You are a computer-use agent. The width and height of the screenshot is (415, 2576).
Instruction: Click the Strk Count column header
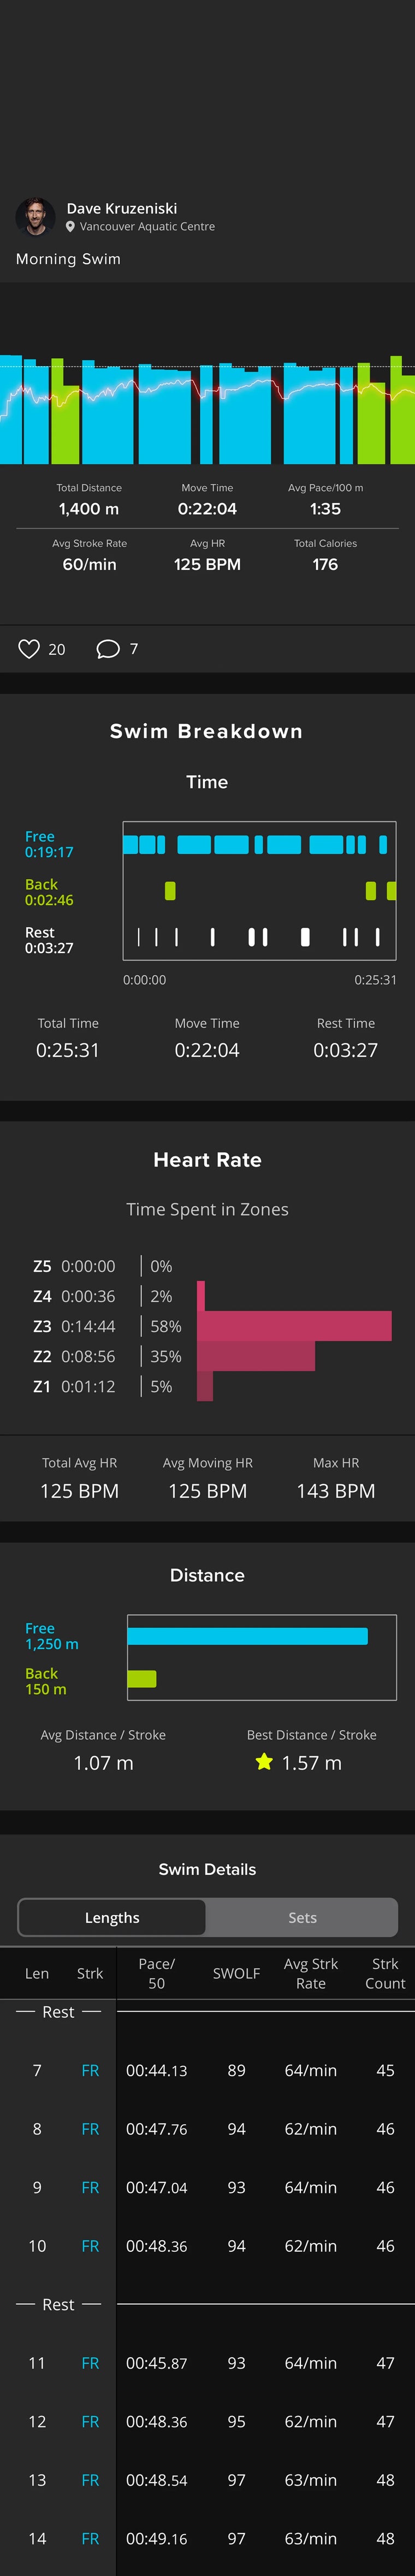point(385,1973)
